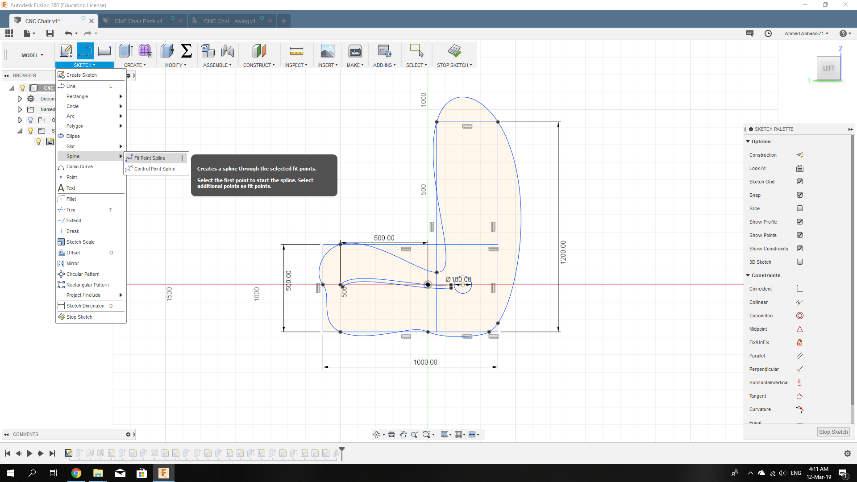The width and height of the screenshot is (857, 482).
Task: Enable the 3D Sketch checkbox
Action: pos(799,262)
